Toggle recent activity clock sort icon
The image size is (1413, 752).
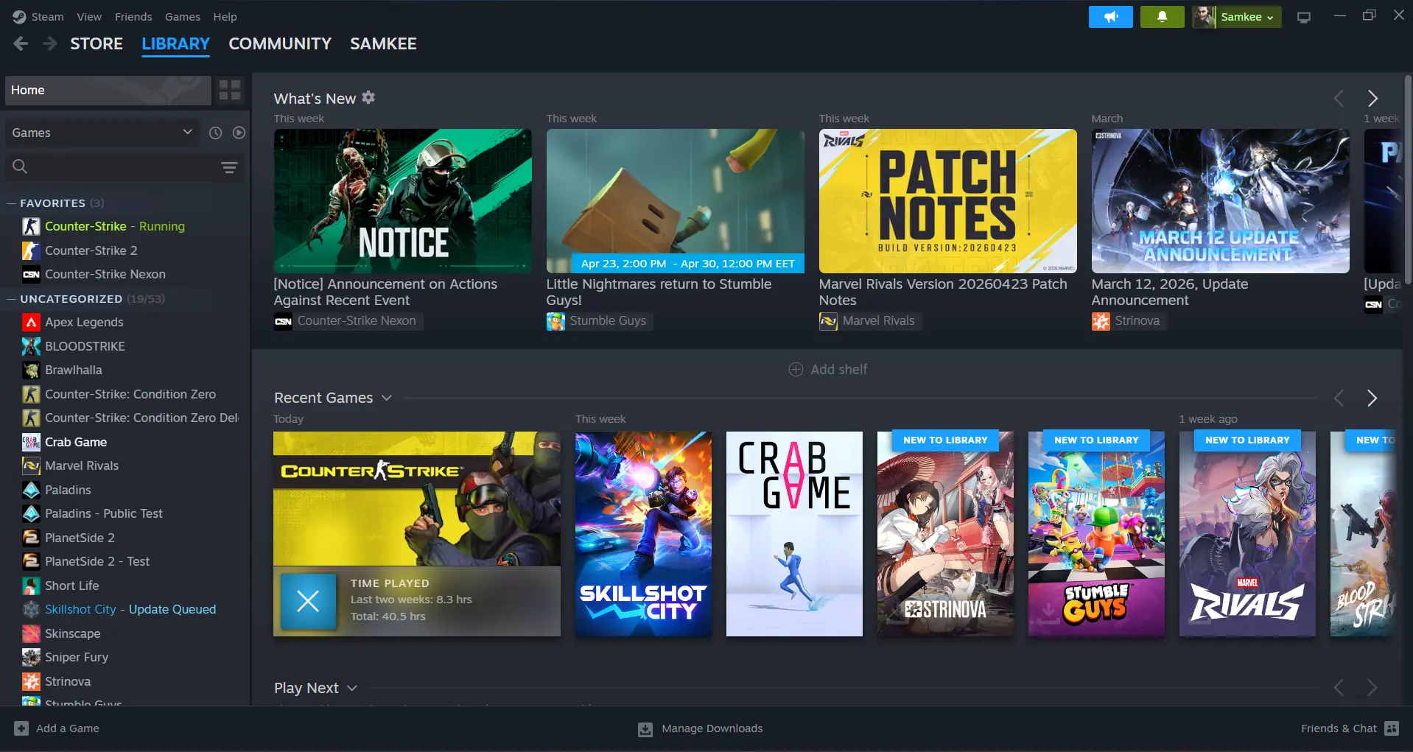215,133
